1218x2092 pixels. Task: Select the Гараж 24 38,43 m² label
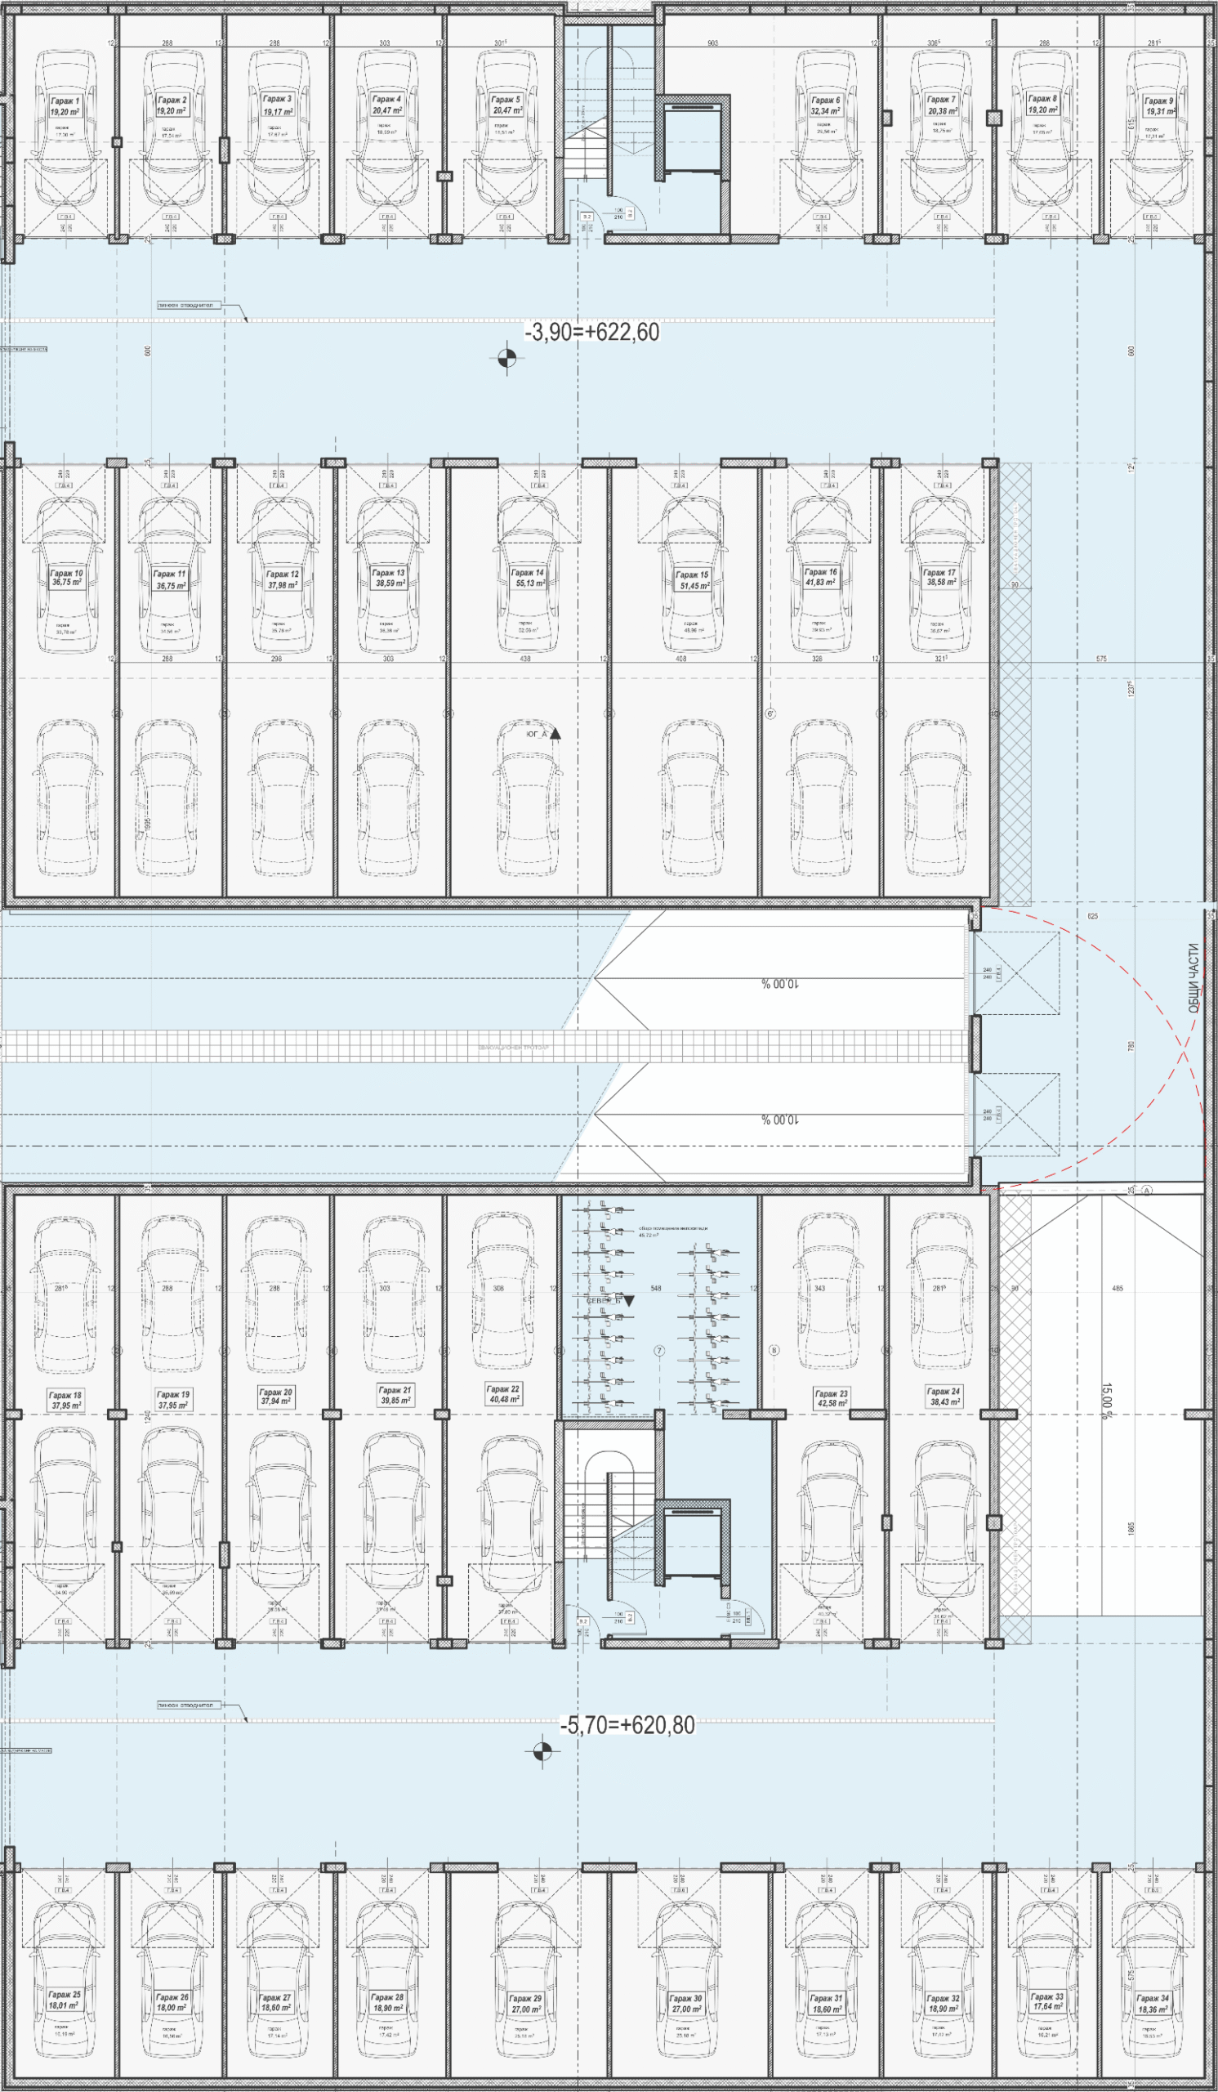[x=944, y=1396]
